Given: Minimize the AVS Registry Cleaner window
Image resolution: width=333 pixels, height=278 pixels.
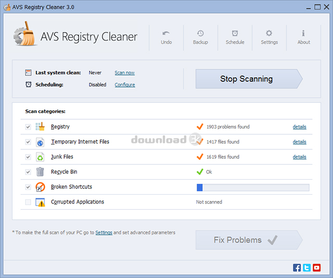Looking at the screenshot, I should coord(309,7).
